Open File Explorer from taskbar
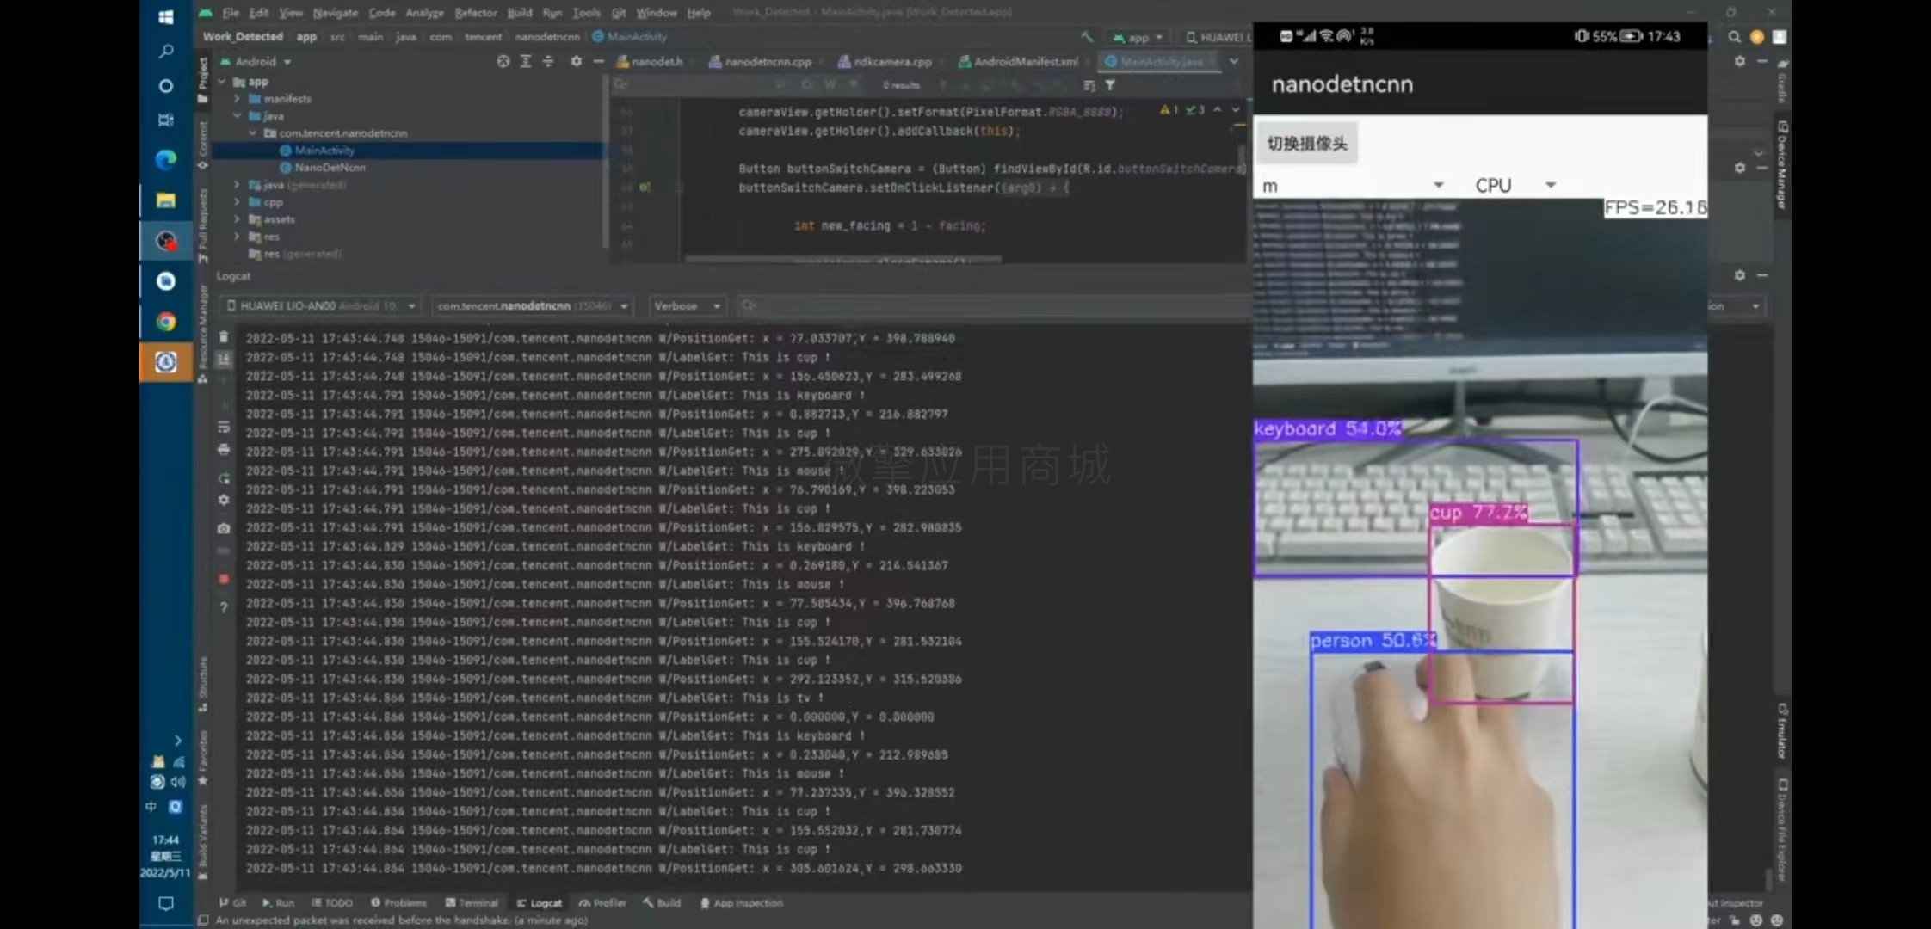Viewport: 1931px width, 929px height. [x=166, y=200]
